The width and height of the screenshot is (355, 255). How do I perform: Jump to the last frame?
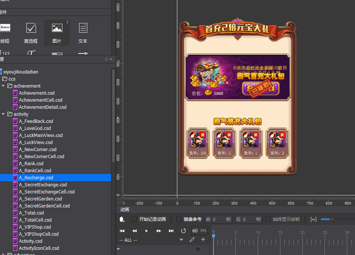171,231
